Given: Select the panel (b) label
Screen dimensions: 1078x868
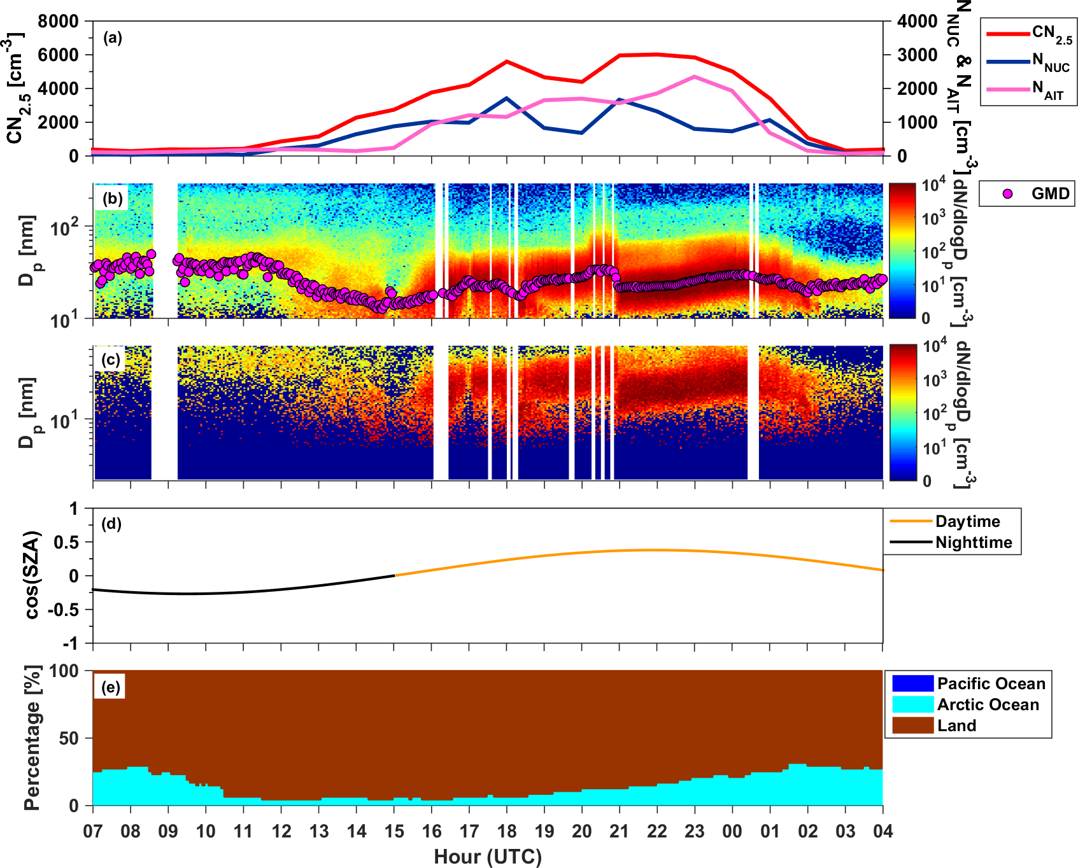Looking at the screenshot, I should point(113,199).
